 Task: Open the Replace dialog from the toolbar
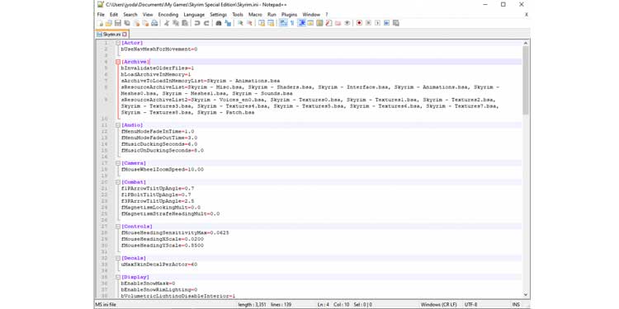point(229,23)
